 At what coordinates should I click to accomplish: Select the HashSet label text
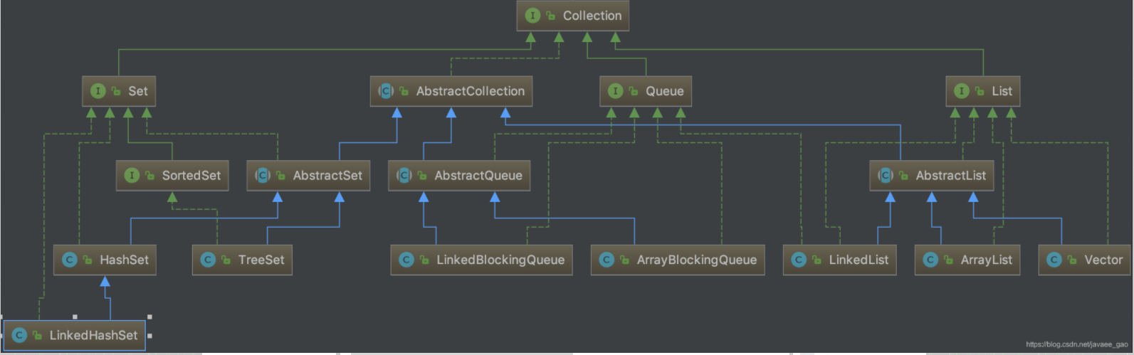(x=125, y=260)
